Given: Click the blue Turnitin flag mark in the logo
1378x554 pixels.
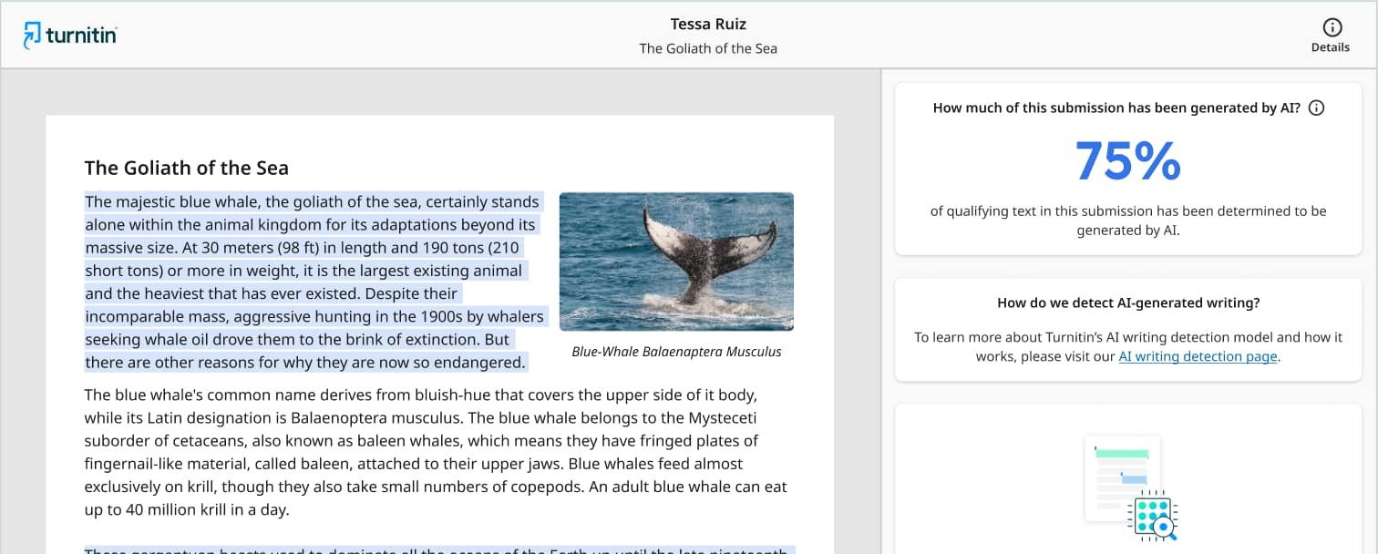Looking at the screenshot, I should (x=35, y=35).
